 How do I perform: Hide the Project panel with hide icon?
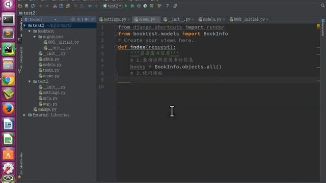pos(93,19)
